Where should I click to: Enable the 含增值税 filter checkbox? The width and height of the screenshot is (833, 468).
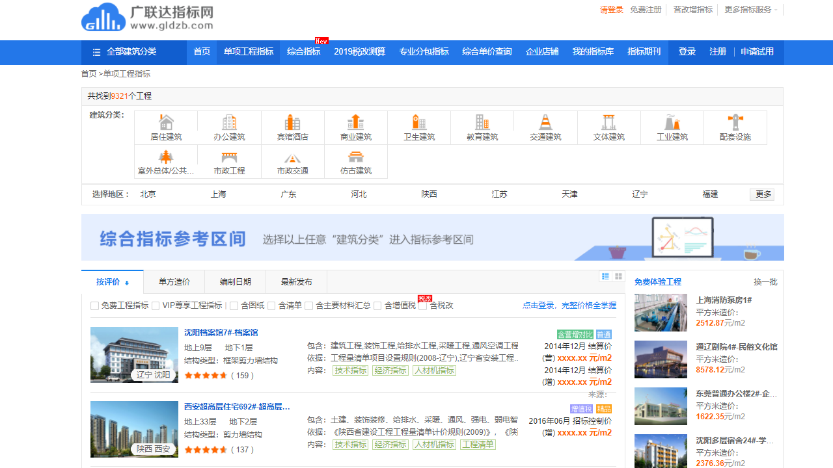tap(377, 305)
